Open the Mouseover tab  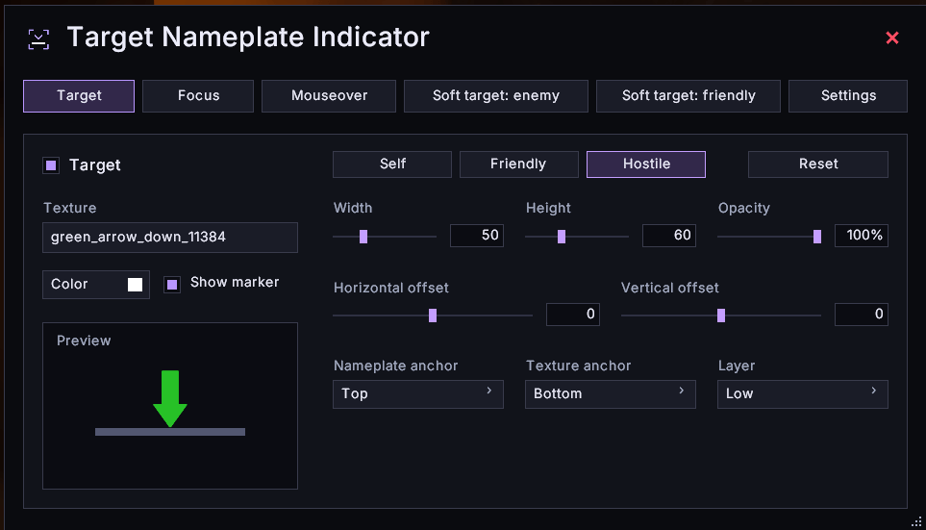[329, 96]
